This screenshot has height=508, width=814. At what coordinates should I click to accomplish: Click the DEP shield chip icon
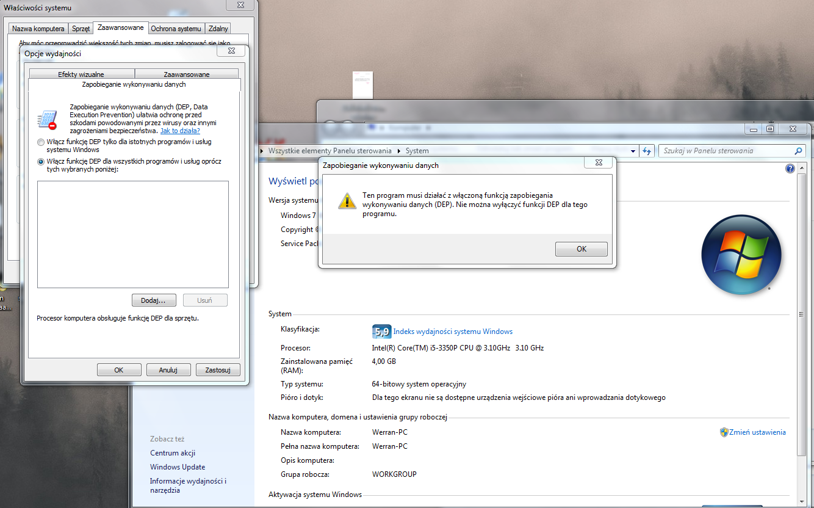coord(47,119)
